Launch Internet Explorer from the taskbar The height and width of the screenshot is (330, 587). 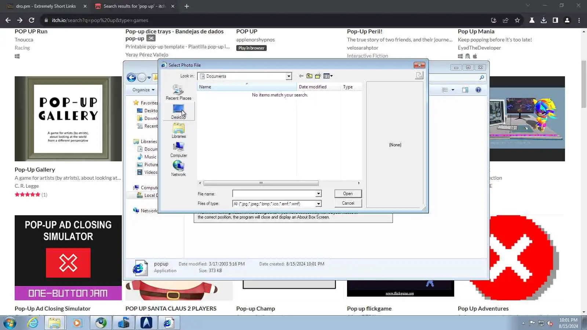click(x=33, y=323)
